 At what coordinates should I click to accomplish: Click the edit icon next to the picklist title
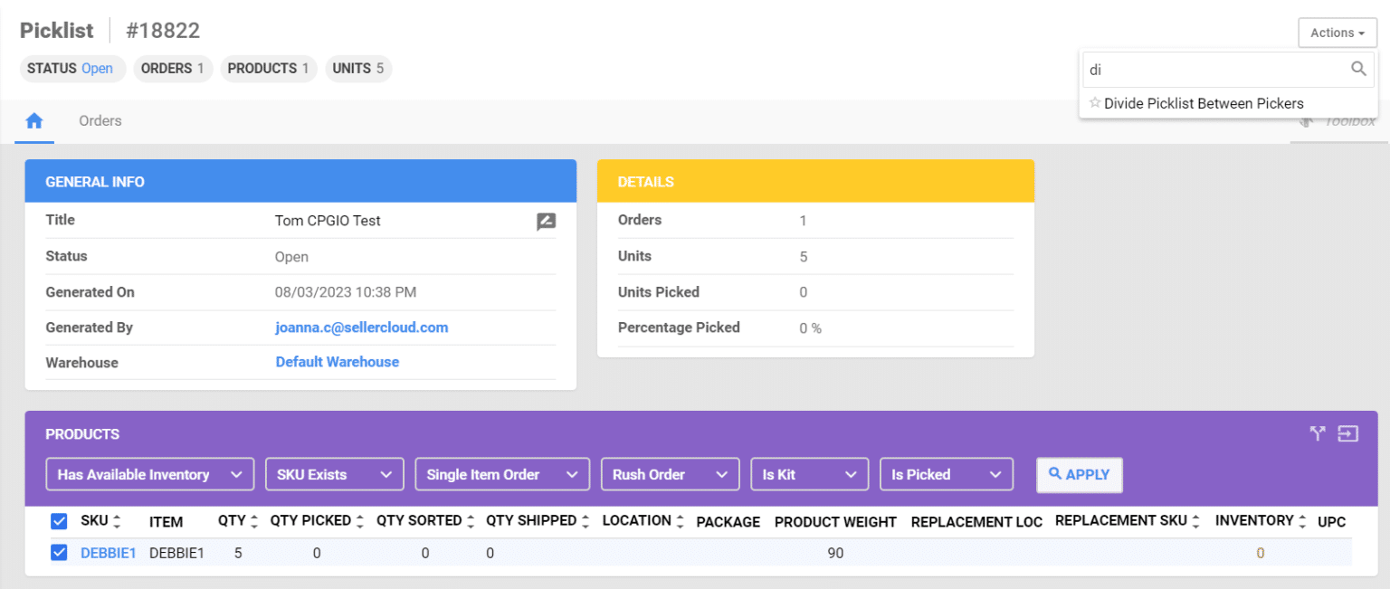point(546,221)
